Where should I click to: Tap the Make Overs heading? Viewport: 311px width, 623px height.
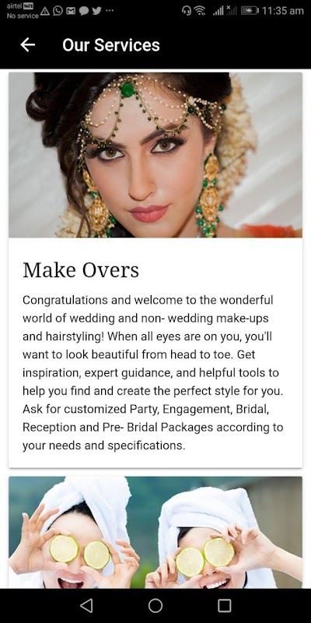coord(81,270)
